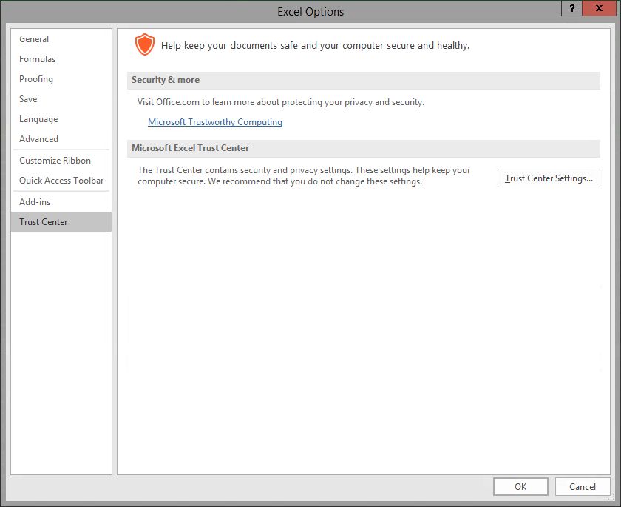
Task: Click the Trust Center description paragraph
Action: click(x=304, y=175)
